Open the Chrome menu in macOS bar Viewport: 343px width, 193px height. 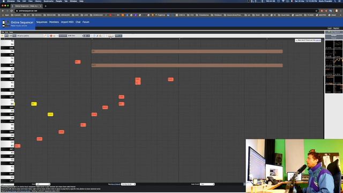click(x=11, y=1)
